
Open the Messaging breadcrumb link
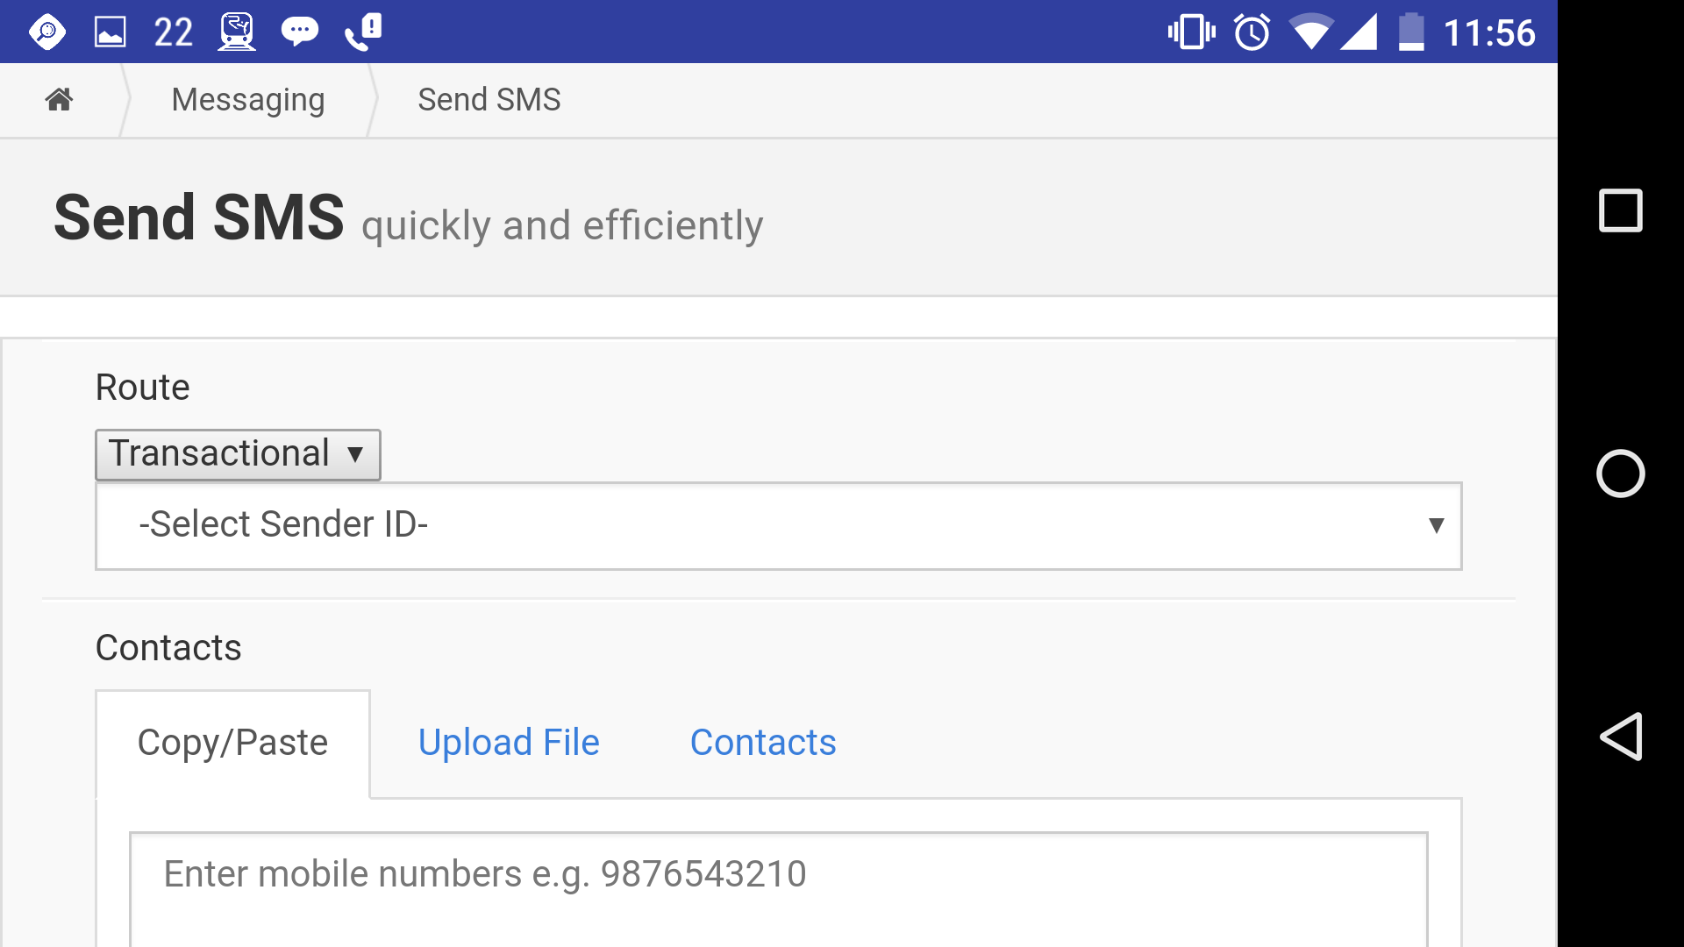247,99
